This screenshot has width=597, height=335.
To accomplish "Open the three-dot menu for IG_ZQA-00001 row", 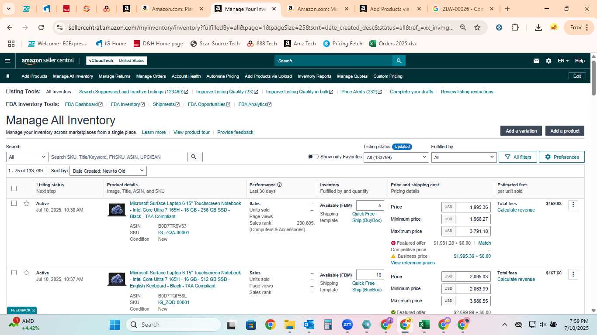I will (x=573, y=205).
